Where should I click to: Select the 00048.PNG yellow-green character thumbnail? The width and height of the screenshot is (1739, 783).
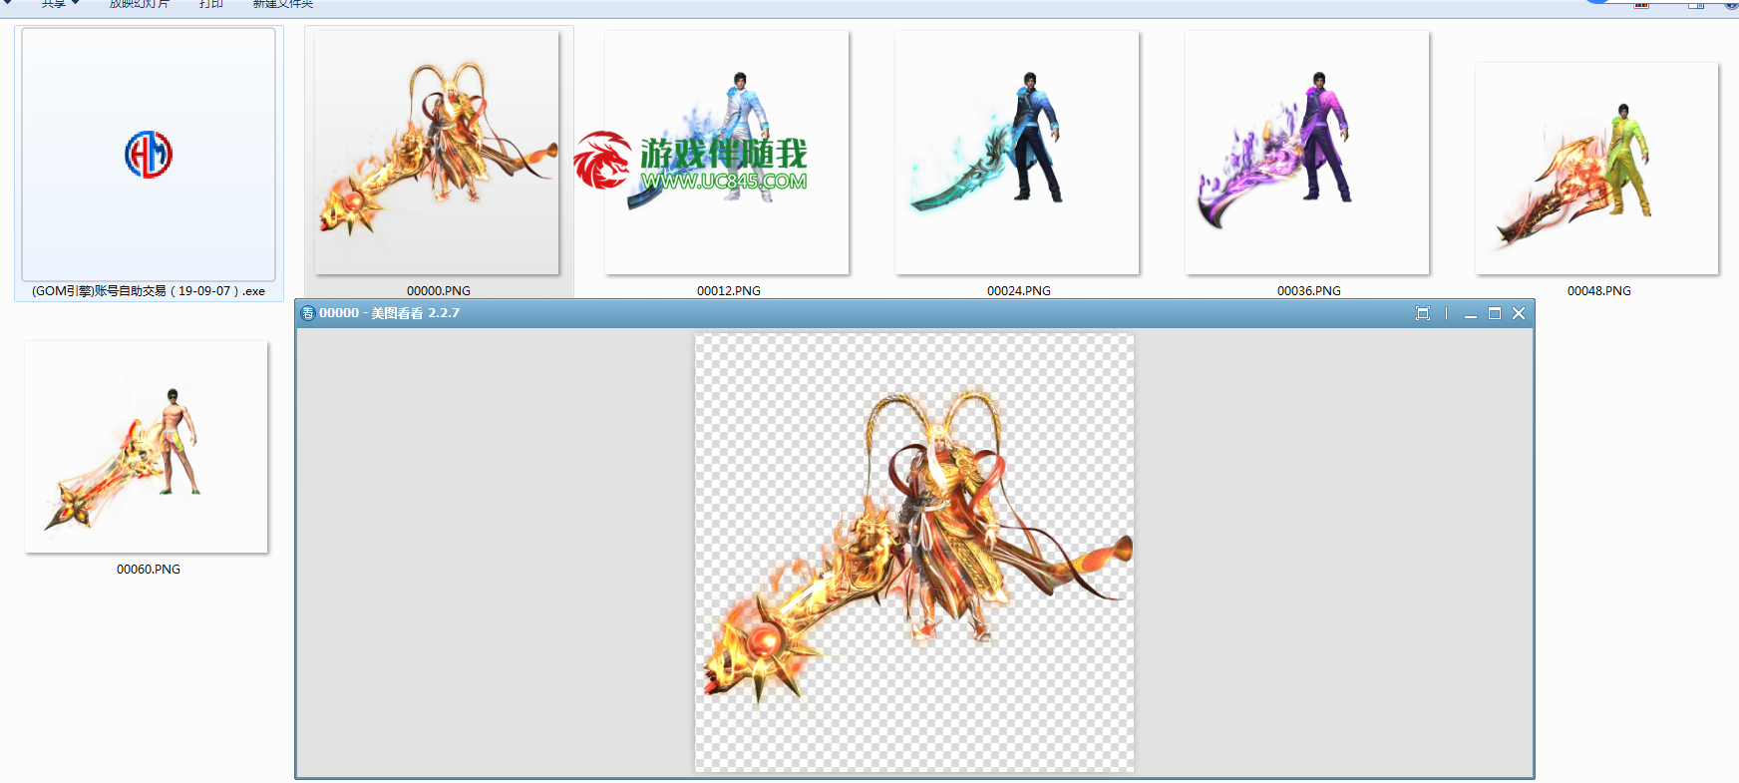click(x=1597, y=169)
